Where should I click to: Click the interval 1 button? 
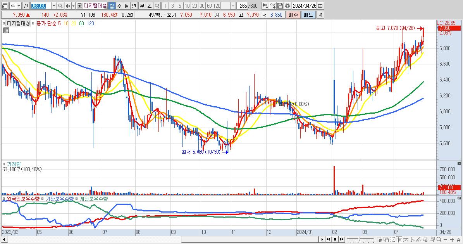click(x=165, y=6)
